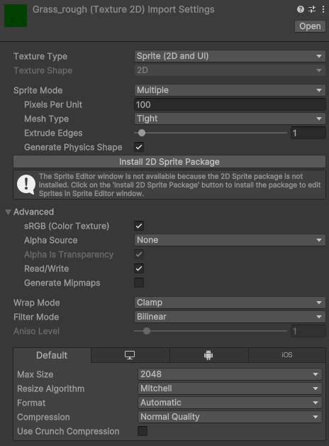Open the Wrap Mode dropdown
The height and width of the screenshot is (446, 329).
click(x=230, y=303)
